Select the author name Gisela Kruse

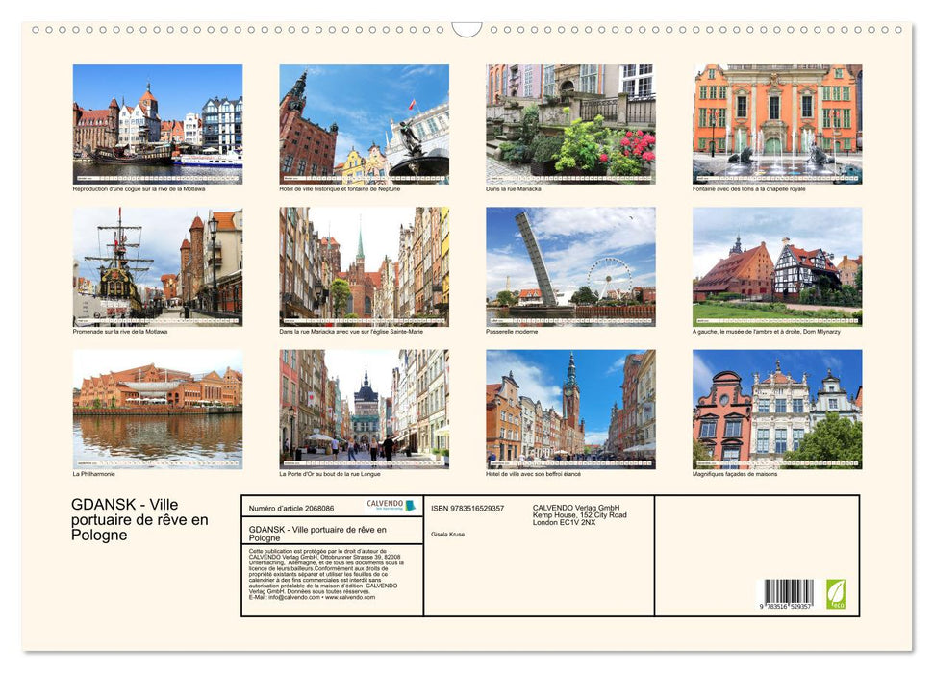click(x=449, y=532)
